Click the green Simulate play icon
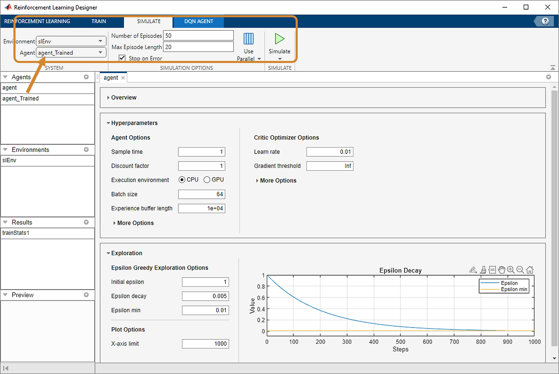The height and width of the screenshot is (374, 559). [279, 39]
